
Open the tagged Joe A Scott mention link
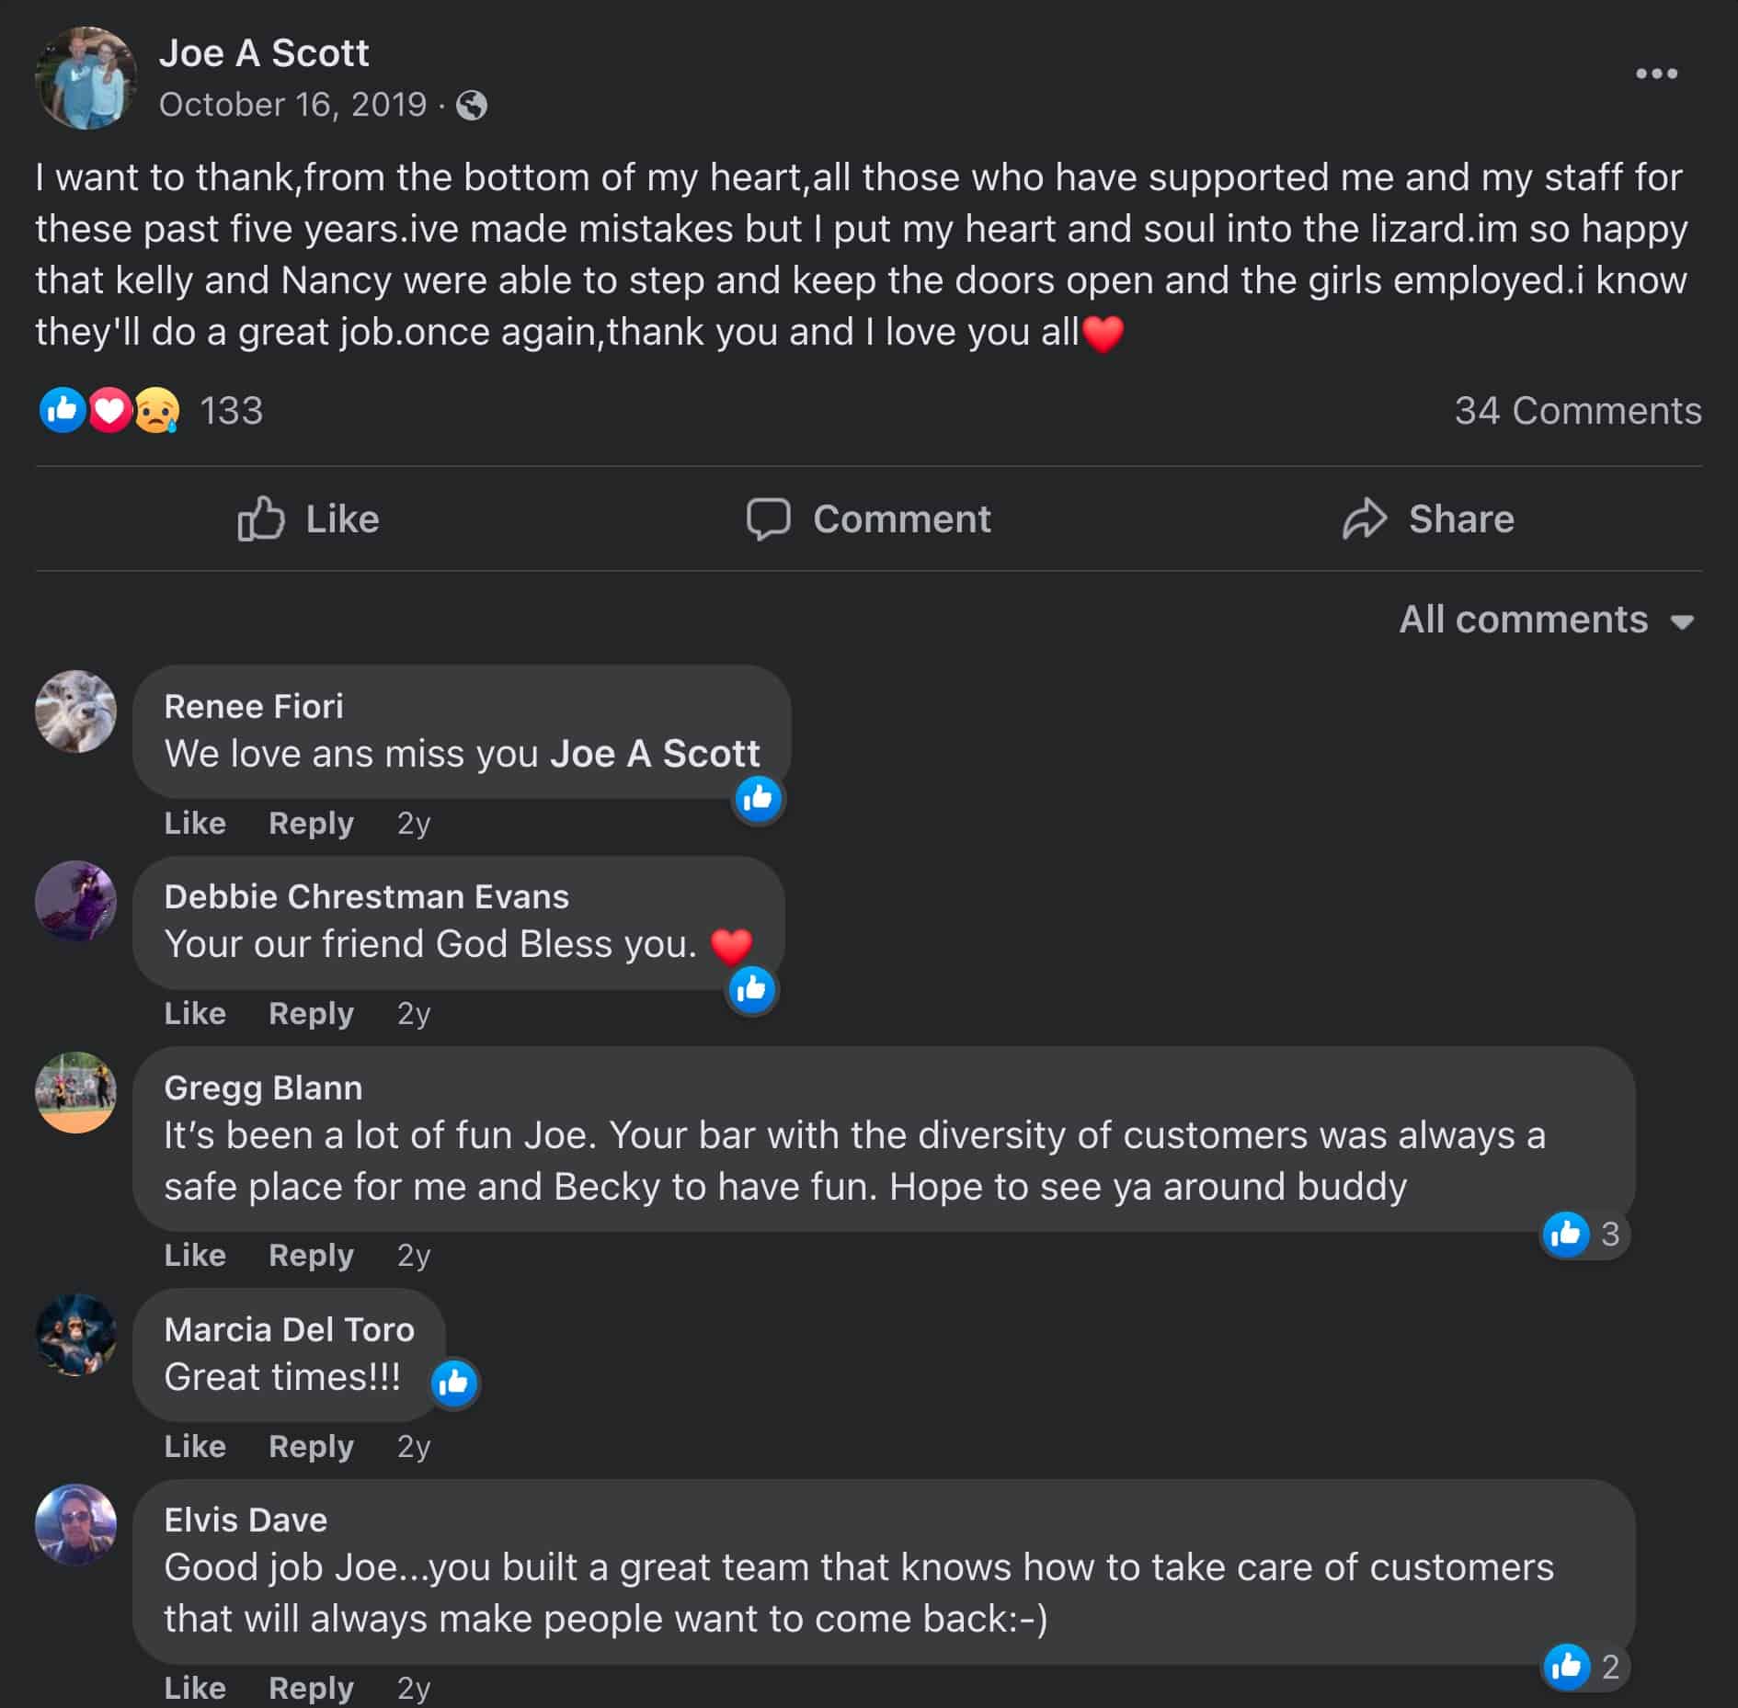coord(655,754)
